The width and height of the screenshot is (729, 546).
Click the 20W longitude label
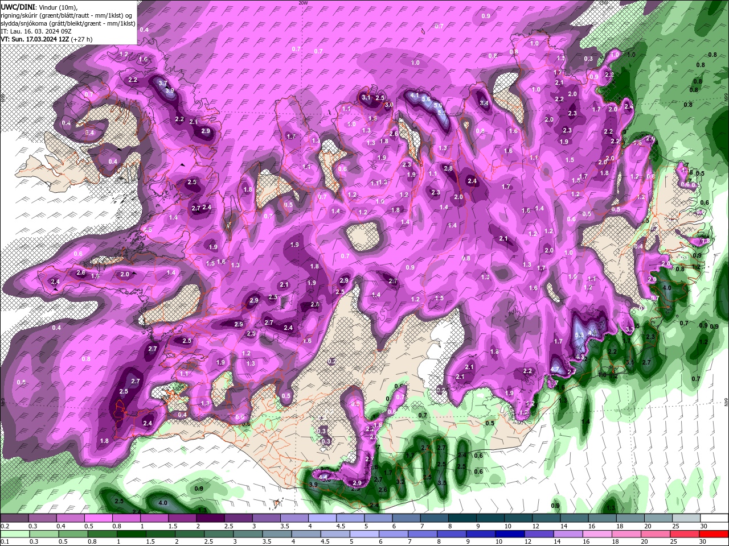[x=303, y=3]
